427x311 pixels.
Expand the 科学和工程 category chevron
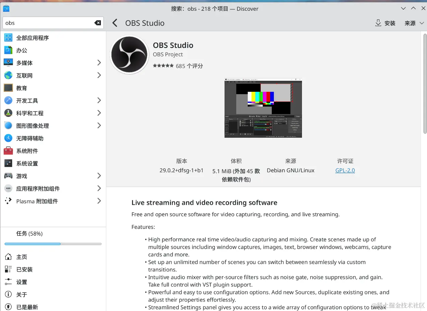tap(99, 113)
